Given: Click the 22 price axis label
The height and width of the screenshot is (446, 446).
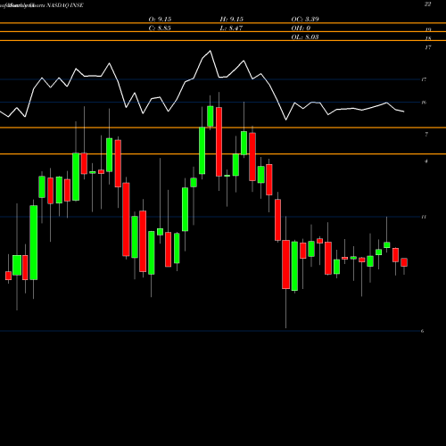Looking at the screenshot, I should [427, 4].
